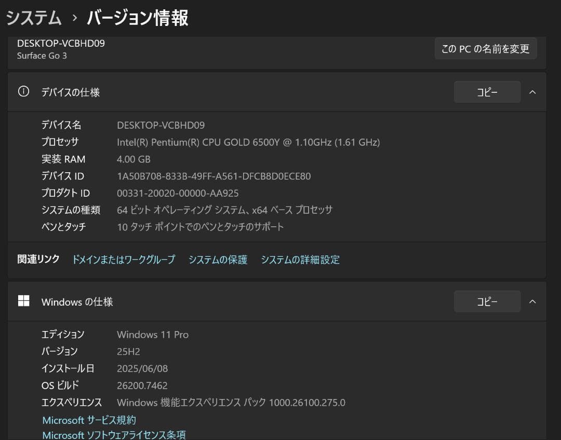Select device ID 1A50B708-833B-49FF-A561-DFCB8D0ECE80
Screen dimensions: 561x440
[x=213, y=176]
